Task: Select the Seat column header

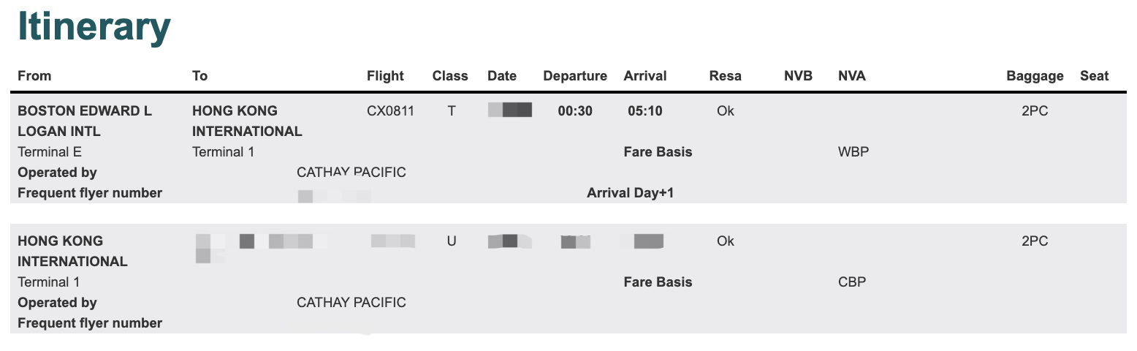Action: click(1094, 75)
